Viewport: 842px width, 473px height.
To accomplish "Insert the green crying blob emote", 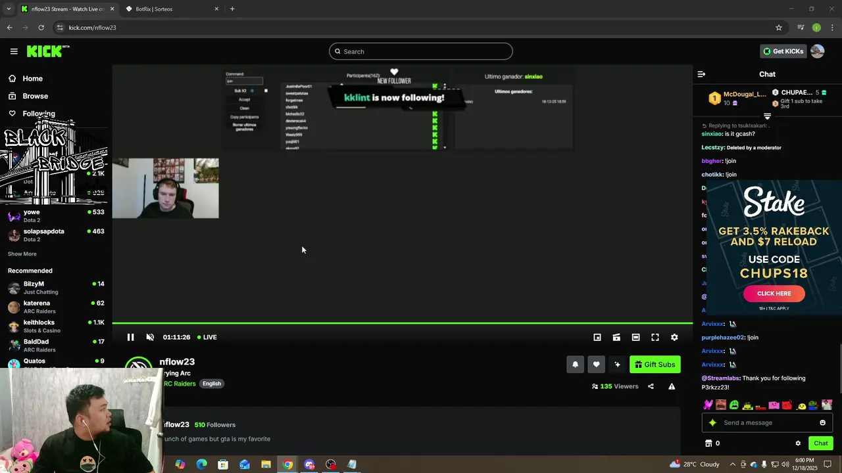I will tap(734, 405).
